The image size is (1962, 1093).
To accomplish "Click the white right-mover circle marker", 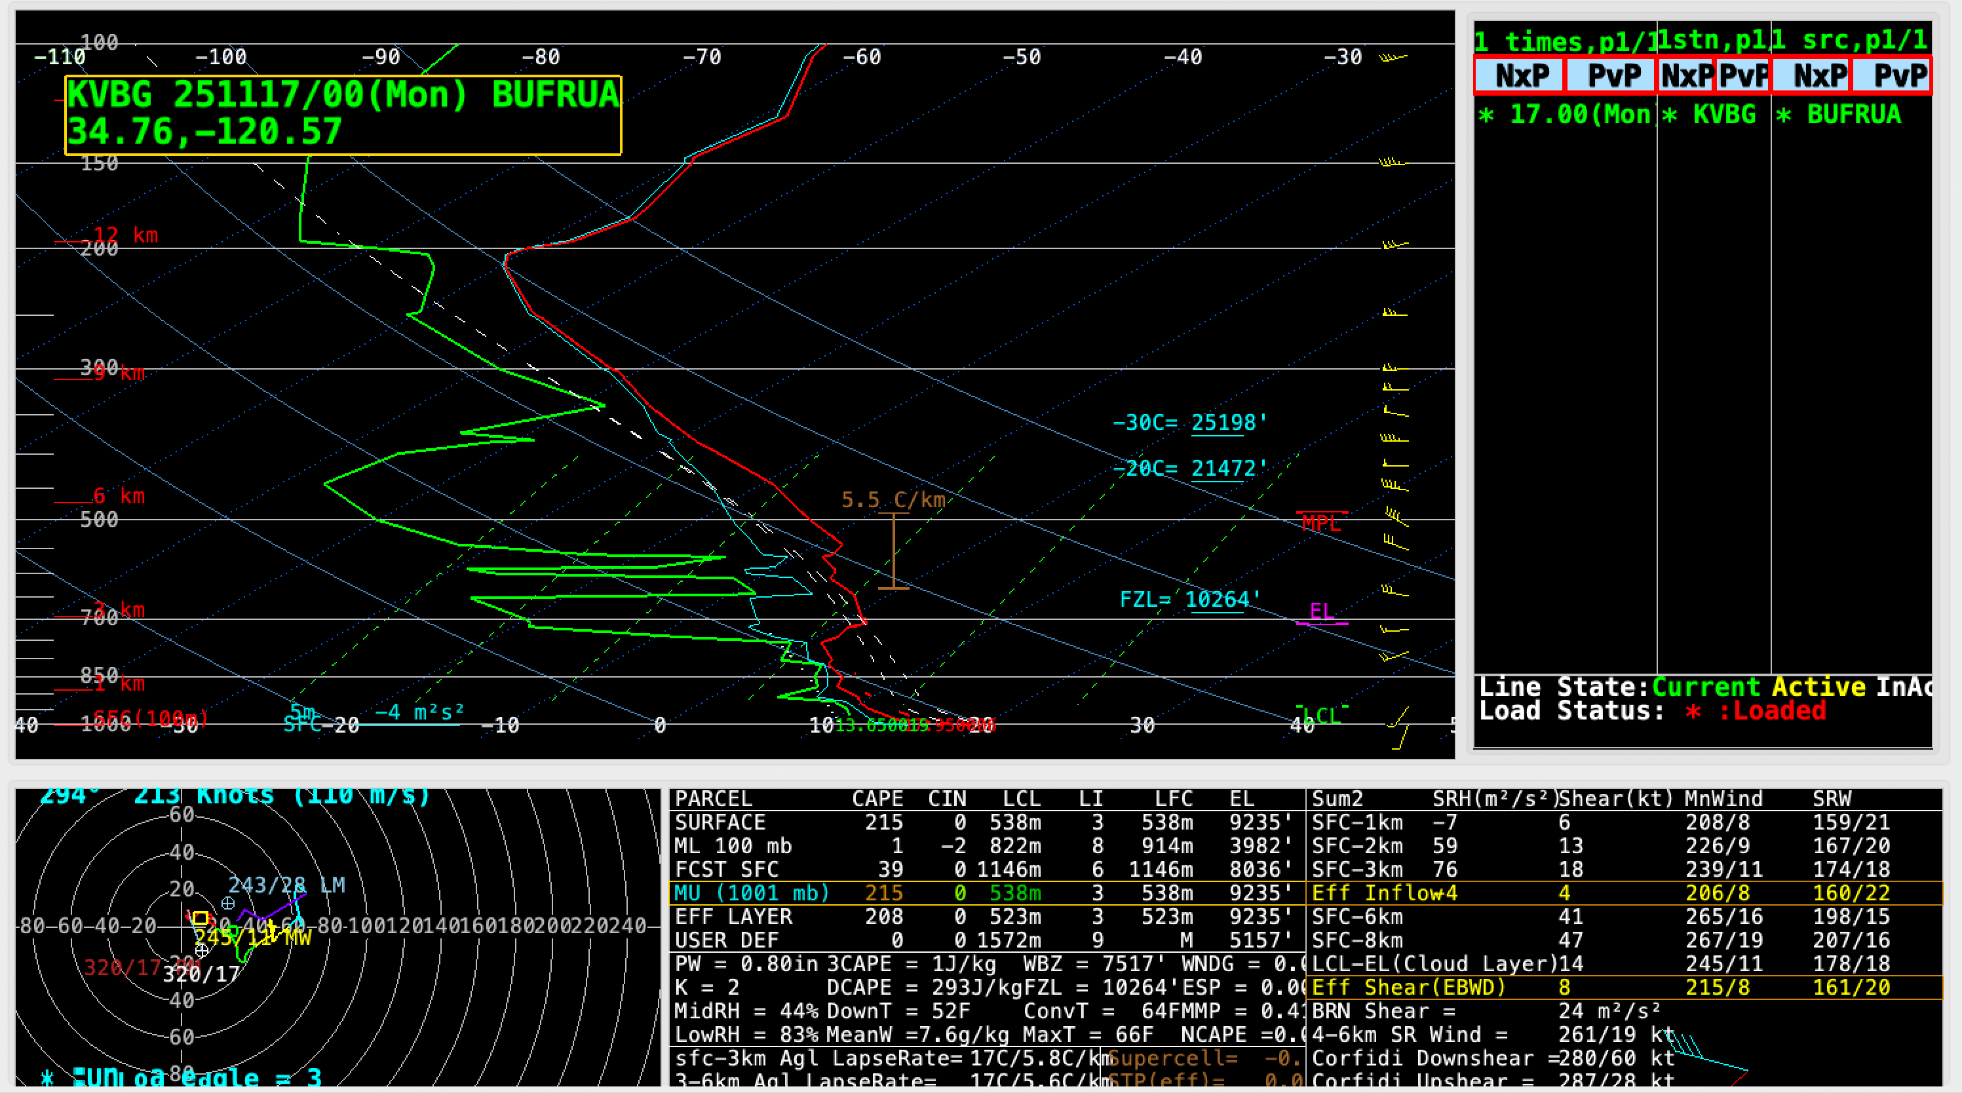I will coord(202,951).
